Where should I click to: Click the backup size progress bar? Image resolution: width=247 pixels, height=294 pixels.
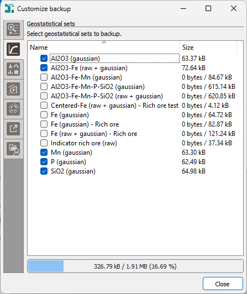pos(135,266)
